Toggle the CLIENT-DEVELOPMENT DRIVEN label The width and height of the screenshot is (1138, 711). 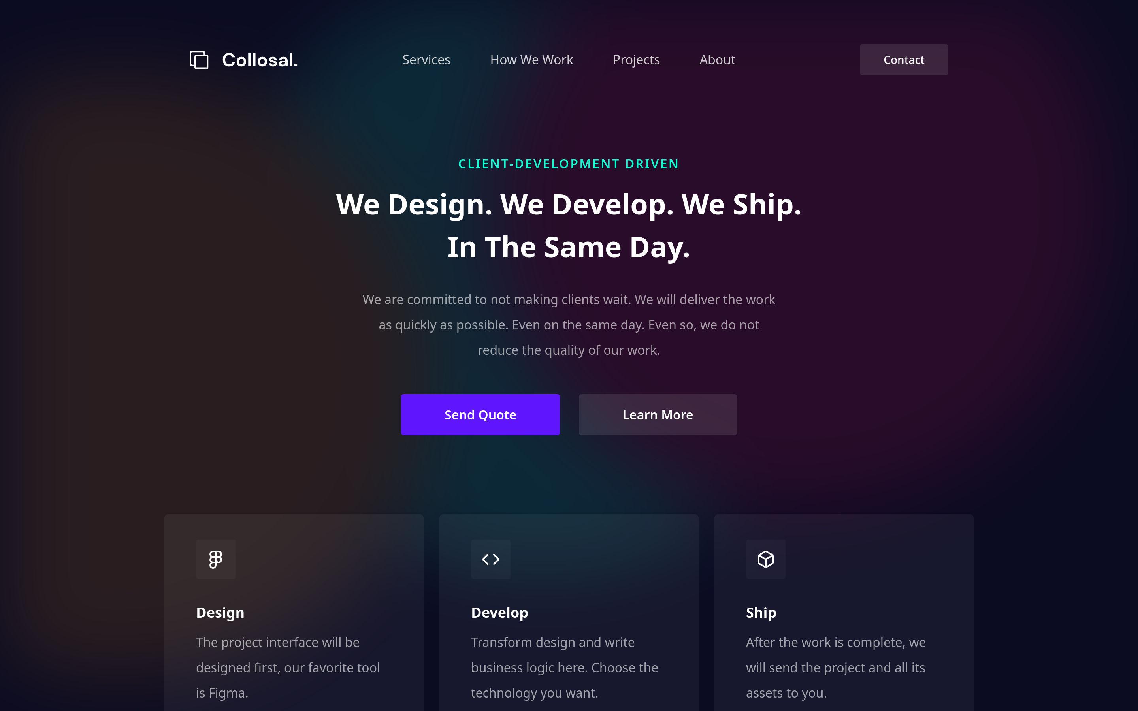(569, 164)
